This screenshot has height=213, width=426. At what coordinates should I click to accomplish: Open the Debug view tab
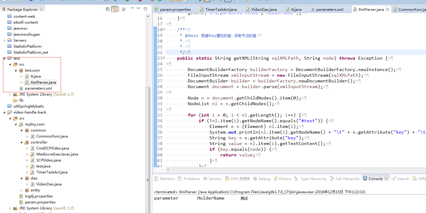coord(261,179)
